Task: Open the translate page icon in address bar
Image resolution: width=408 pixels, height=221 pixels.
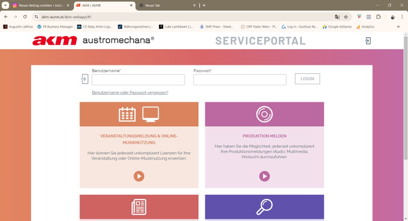Action: coord(337,17)
